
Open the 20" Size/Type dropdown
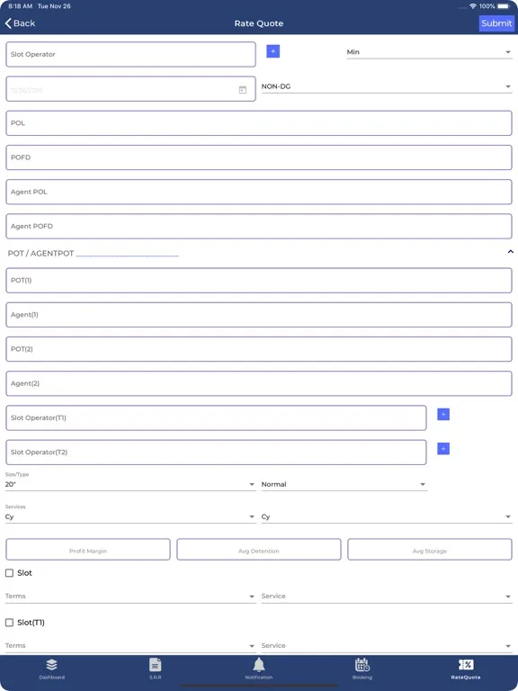tap(130, 484)
